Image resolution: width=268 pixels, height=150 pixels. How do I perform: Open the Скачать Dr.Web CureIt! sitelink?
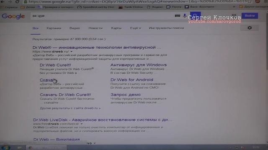65,95
